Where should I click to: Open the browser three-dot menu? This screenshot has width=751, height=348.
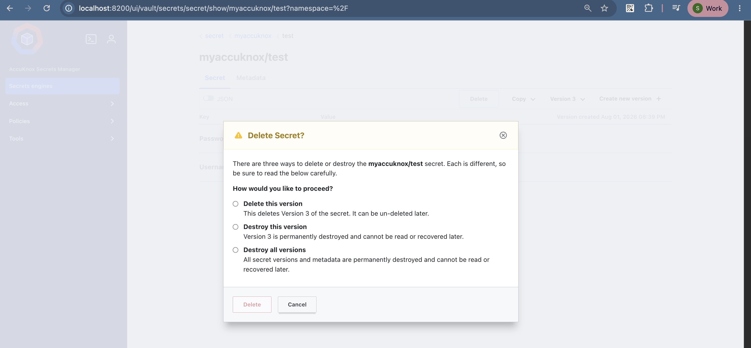click(740, 8)
